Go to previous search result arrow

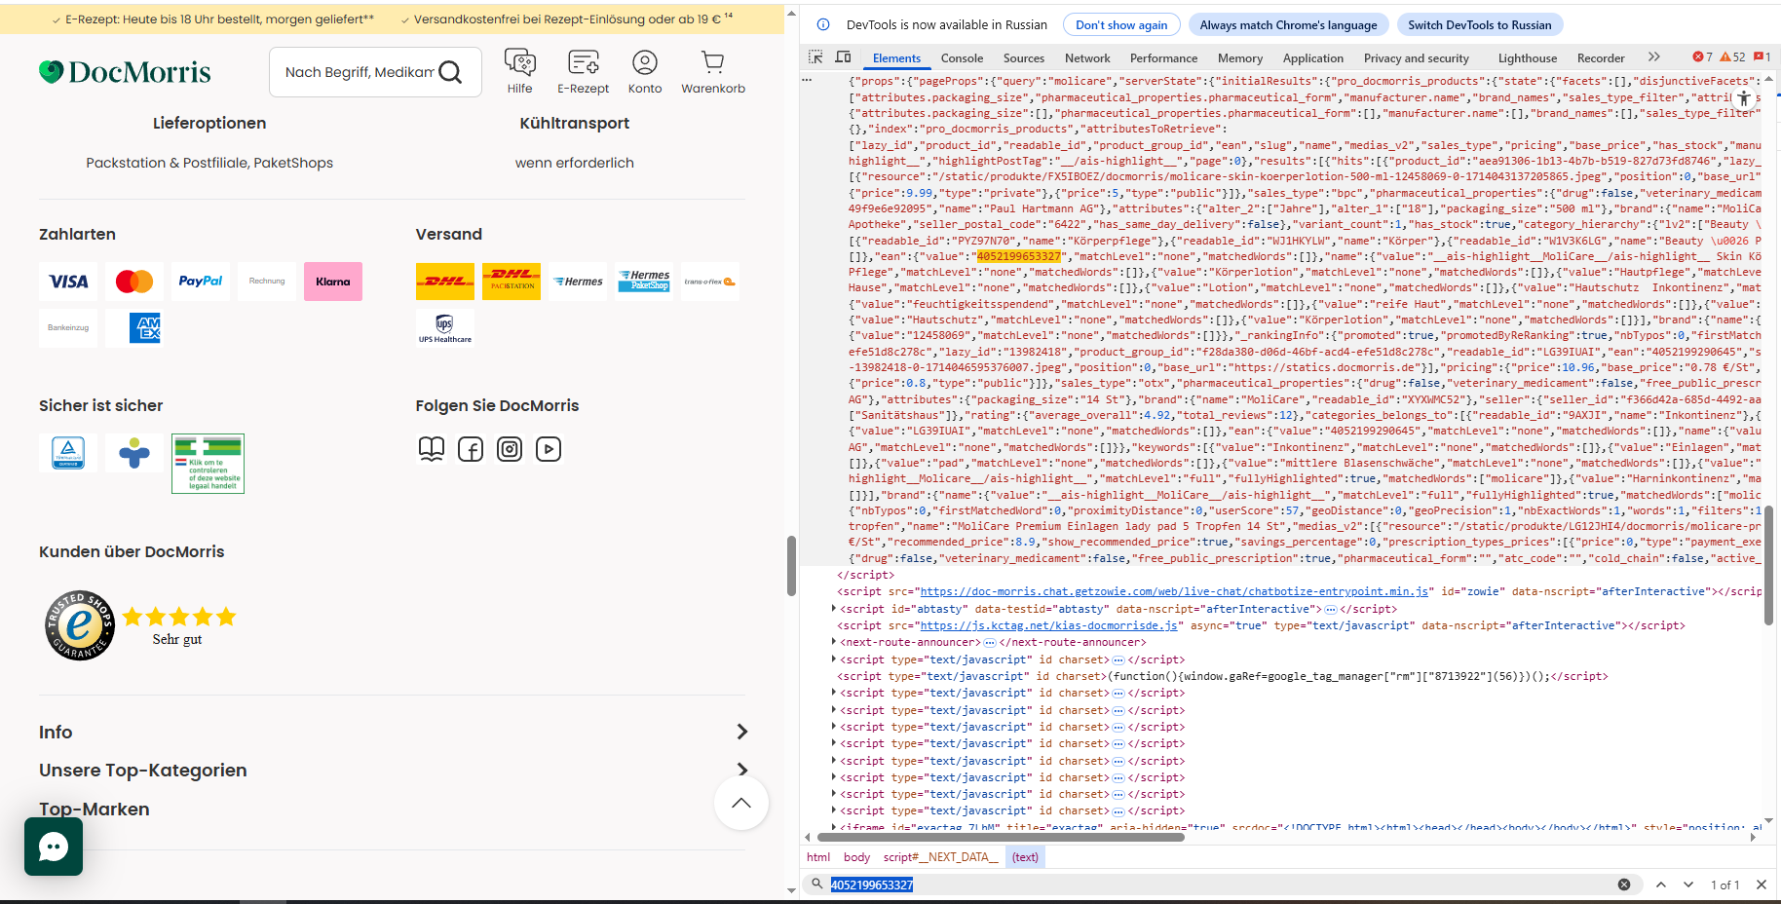(1661, 885)
